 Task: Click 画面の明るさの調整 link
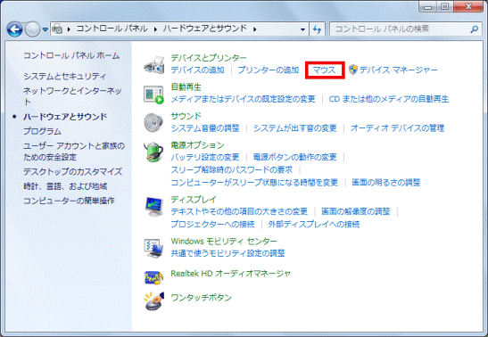(386, 183)
